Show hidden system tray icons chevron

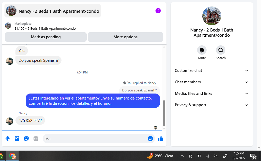pos(182,156)
